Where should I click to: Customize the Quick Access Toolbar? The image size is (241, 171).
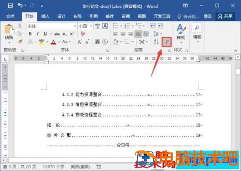tap(42, 6)
